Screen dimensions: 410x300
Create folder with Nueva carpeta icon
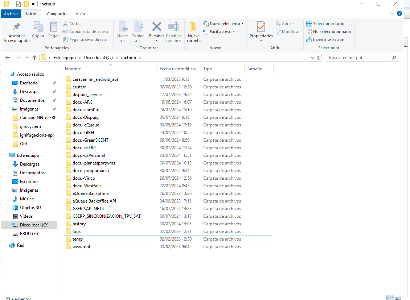(x=193, y=27)
